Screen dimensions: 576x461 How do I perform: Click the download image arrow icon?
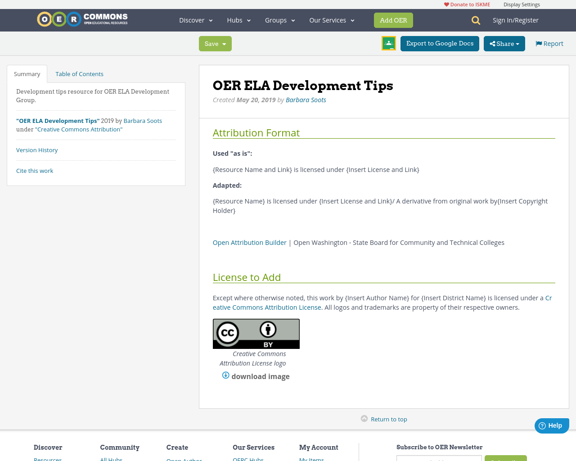point(226,375)
